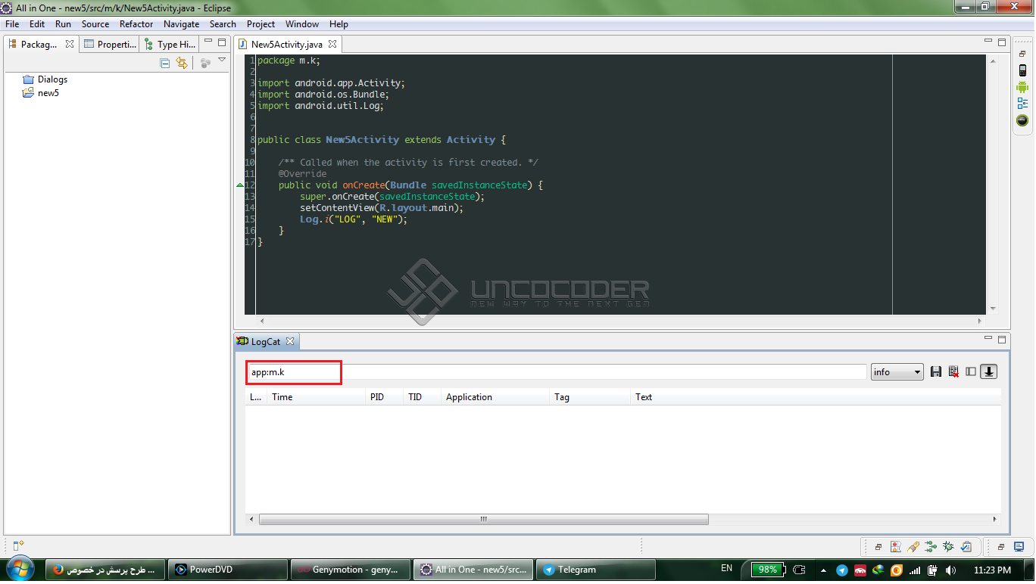The width and height of the screenshot is (1036, 584).
Task: Toggle Link with Editor in Package Explorer
Action: tap(182, 64)
